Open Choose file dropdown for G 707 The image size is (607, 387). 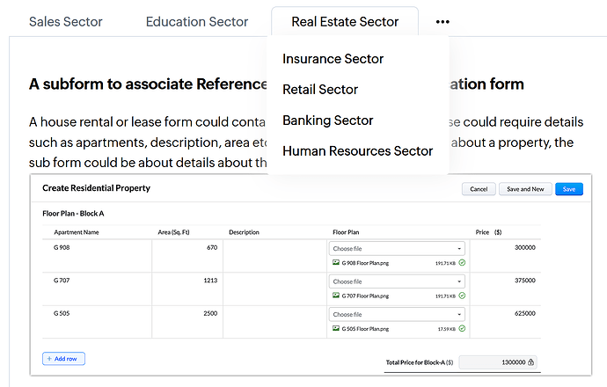[x=397, y=281]
